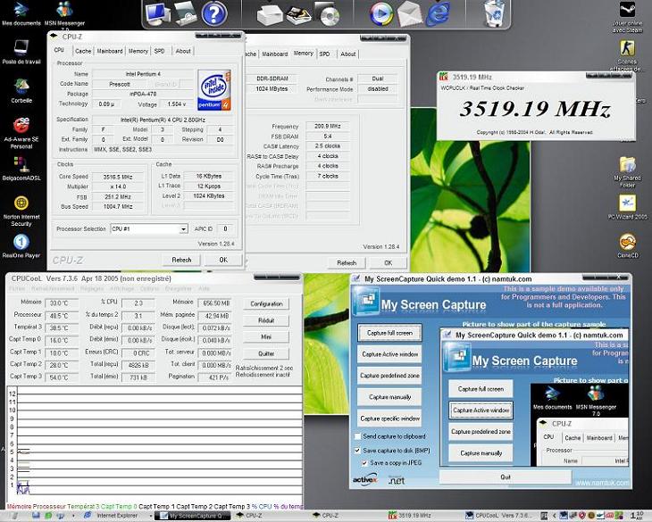This screenshot has height=522, width=652.
Task: Open My Shared Folder on the desktop
Action: (x=627, y=172)
